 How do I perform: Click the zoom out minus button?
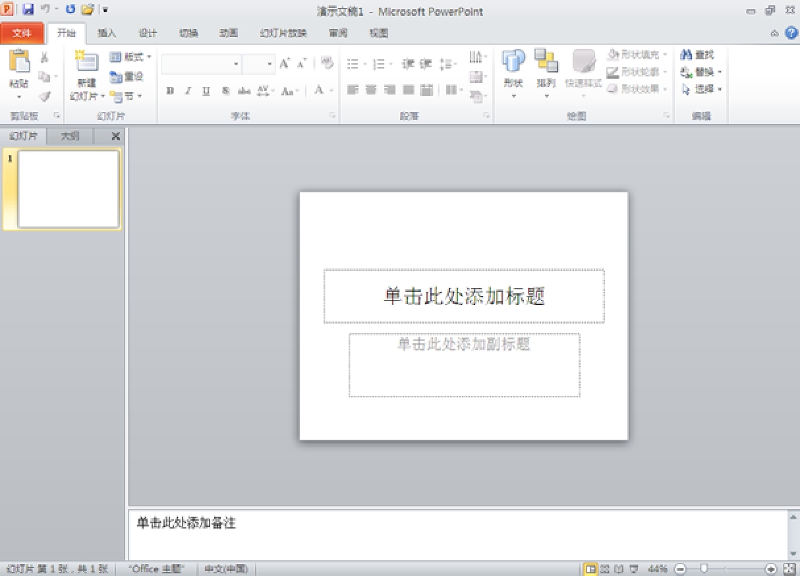(x=681, y=569)
